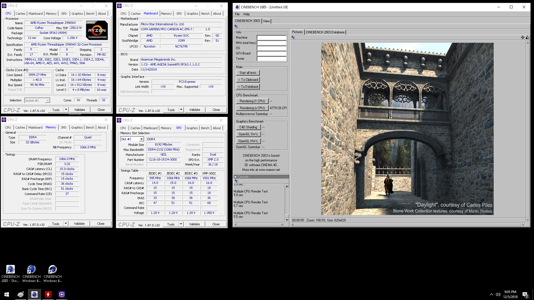Open the Slot #2 memory slot dropdown

coord(141,139)
